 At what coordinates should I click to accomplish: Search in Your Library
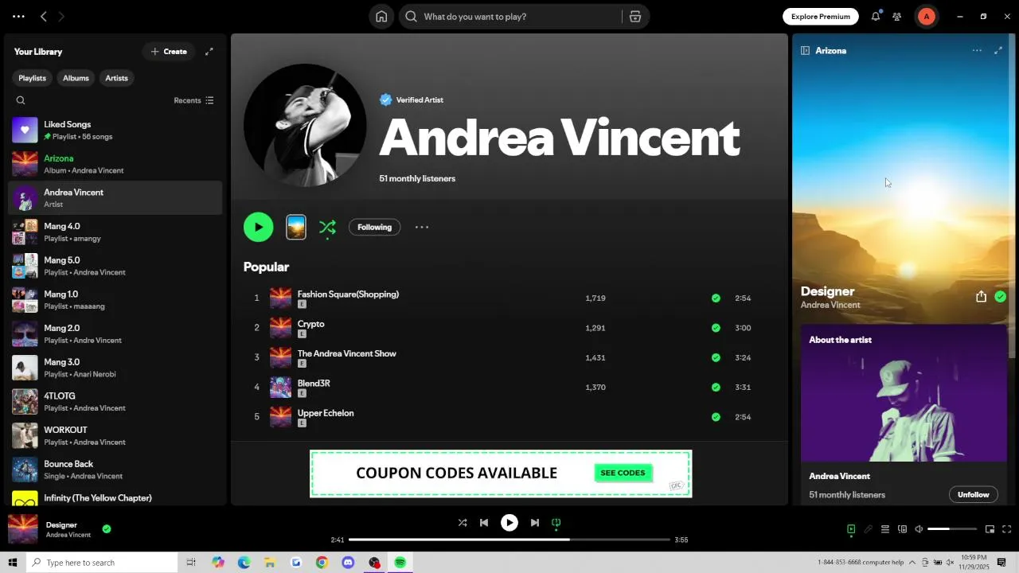point(21,100)
